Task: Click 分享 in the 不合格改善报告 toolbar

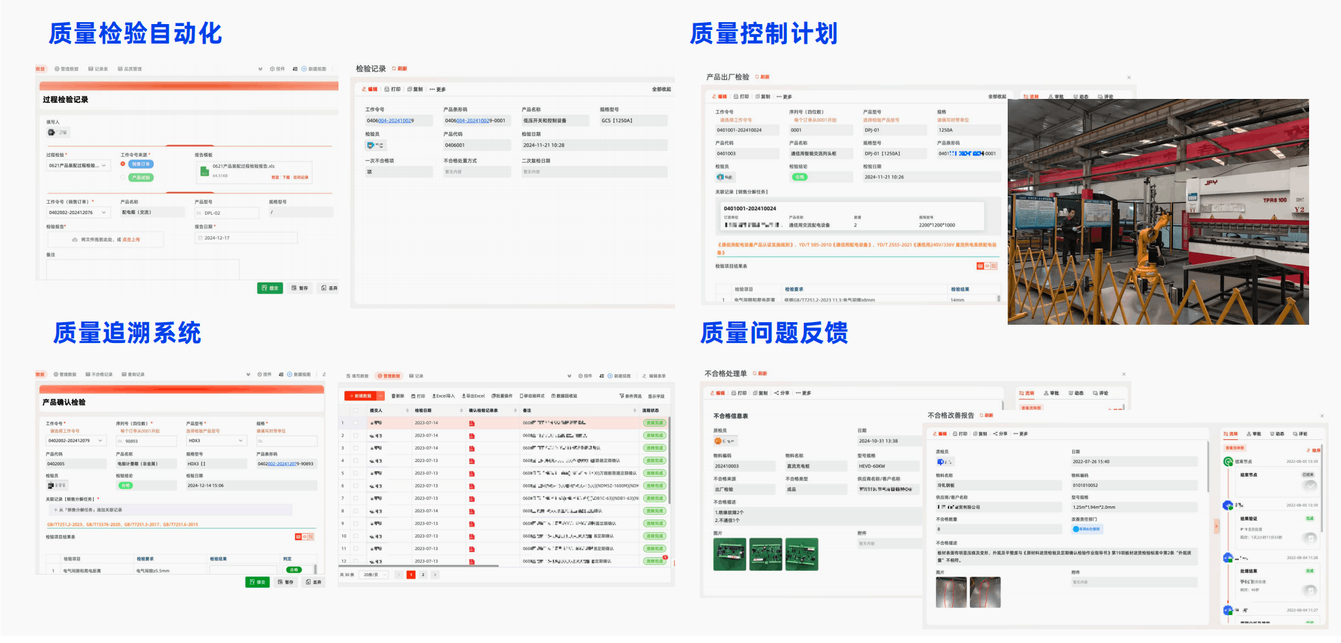Action: (999, 433)
